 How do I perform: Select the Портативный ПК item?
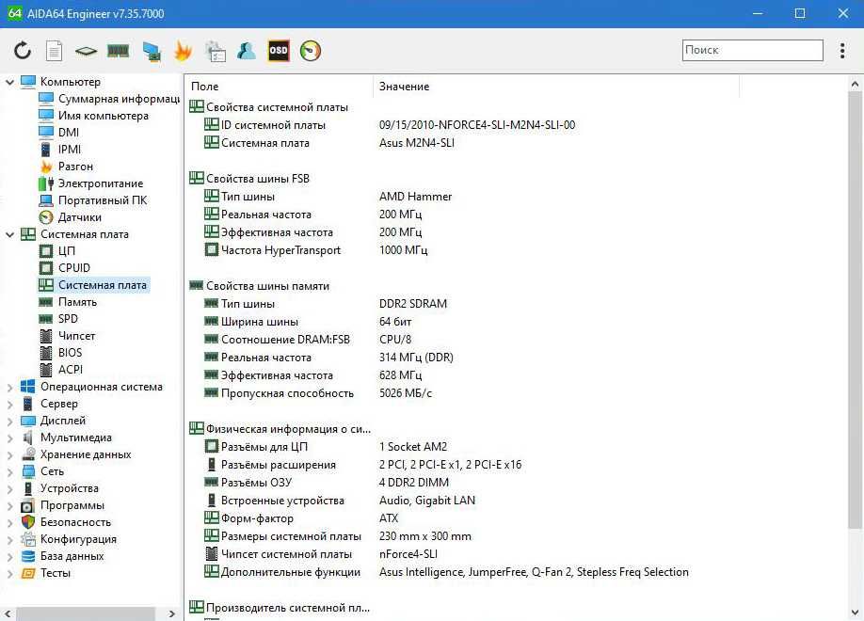[x=103, y=200]
